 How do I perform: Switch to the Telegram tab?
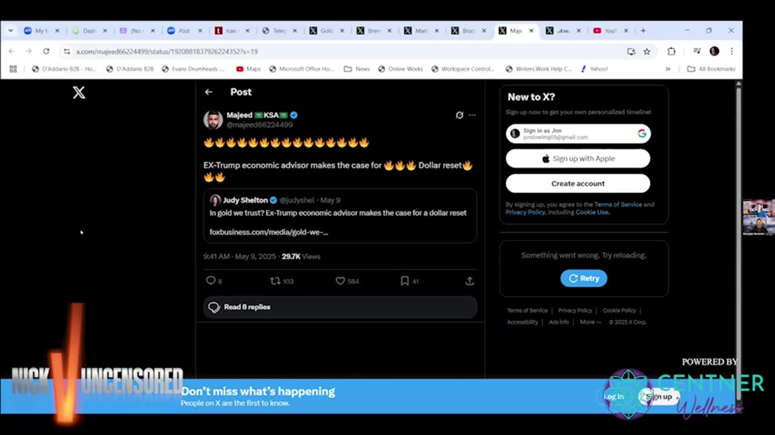(280, 30)
